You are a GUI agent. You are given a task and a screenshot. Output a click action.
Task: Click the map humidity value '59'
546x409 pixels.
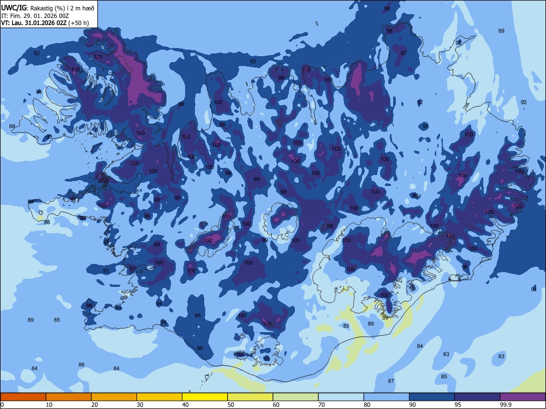pyautogui.click(x=385, y=317)
